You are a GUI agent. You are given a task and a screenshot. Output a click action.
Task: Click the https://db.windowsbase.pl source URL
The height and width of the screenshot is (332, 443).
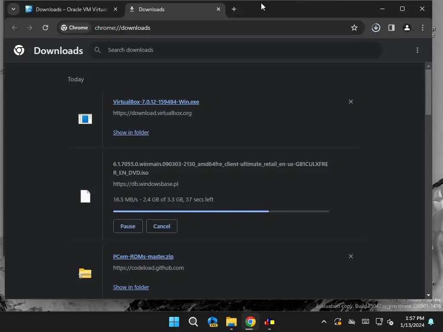[x=145, y=184]
